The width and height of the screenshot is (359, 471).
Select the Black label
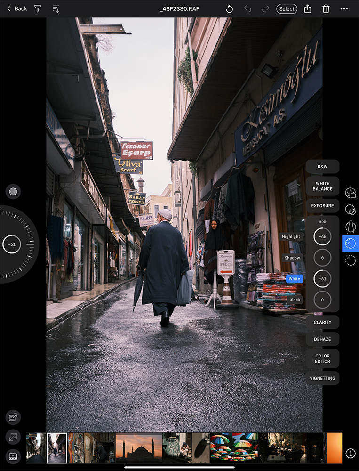295,300
